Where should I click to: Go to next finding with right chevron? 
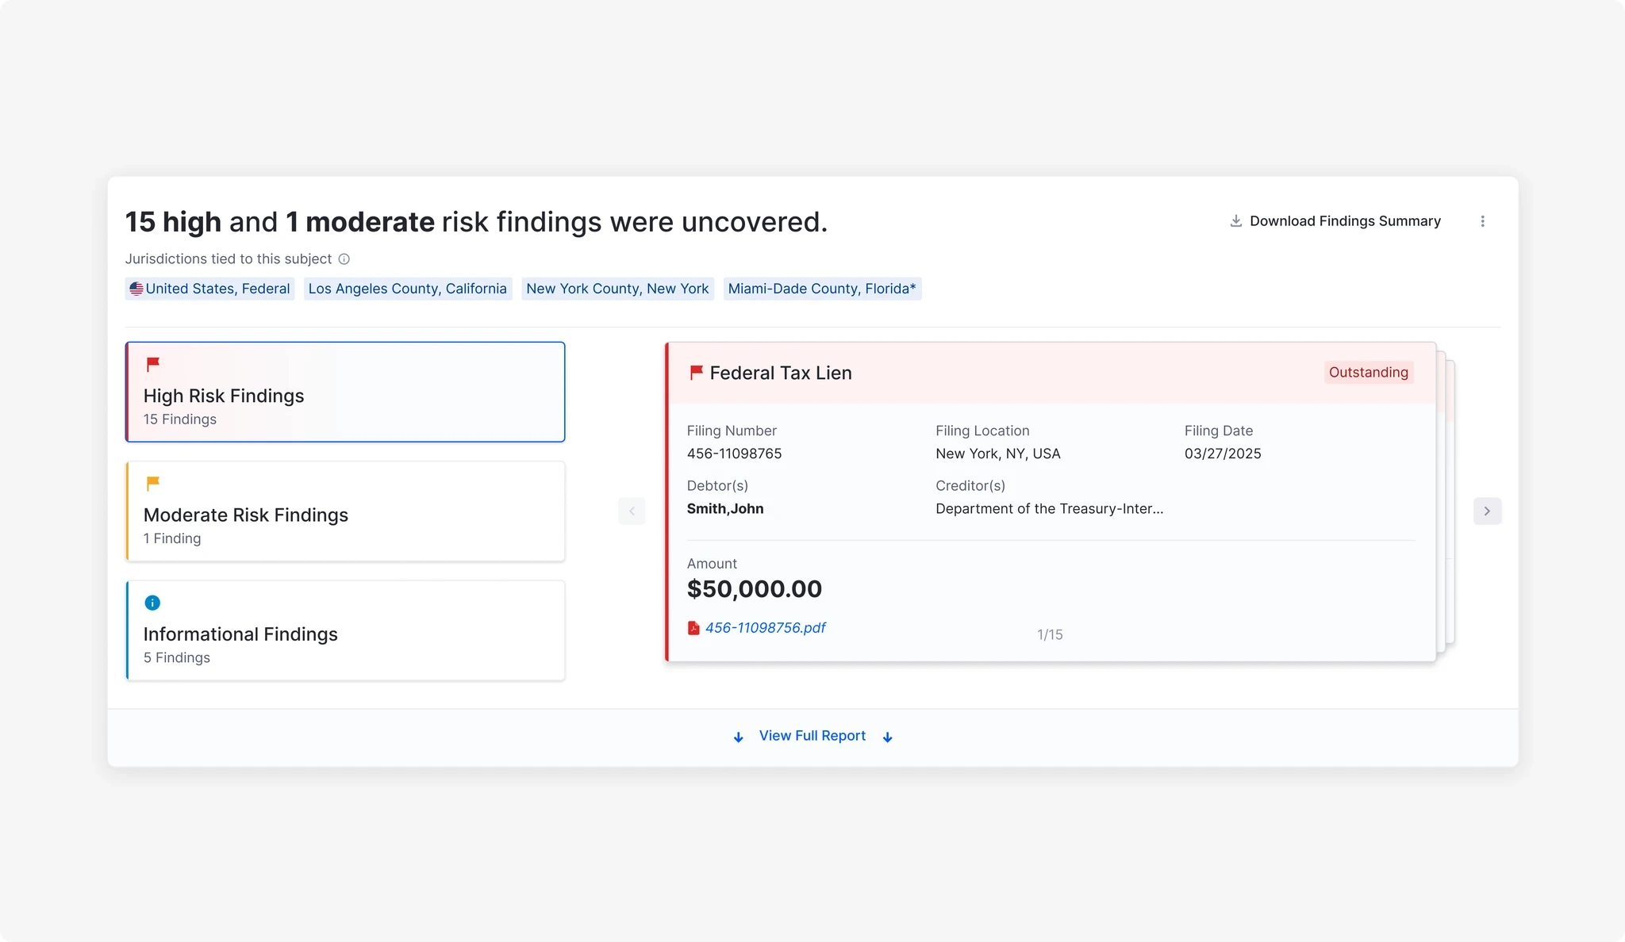pyautogui.click(x=1487, y=511)
